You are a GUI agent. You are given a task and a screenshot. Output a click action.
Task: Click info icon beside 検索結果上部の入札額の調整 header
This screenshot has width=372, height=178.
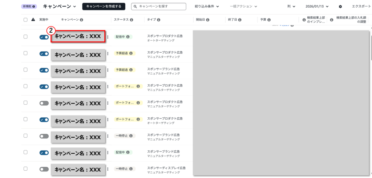click(x=332, y=20)
